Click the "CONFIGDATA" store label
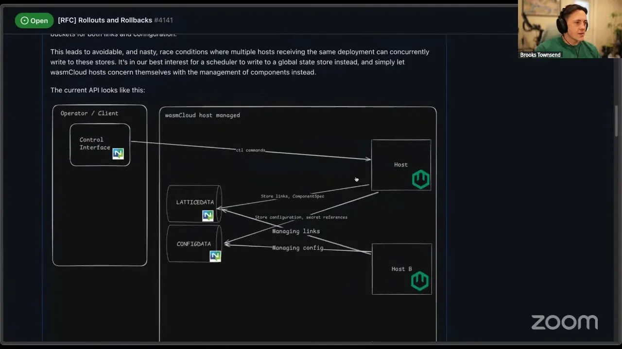The height and width of the screenshot is (349, 622). pyautogui.click(x=194, y=244)
